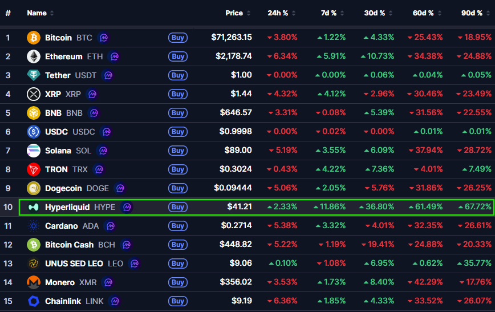Screen dimensions: 495x312
Task: Click Buy button in Solana row
Action: pos(178,151)
